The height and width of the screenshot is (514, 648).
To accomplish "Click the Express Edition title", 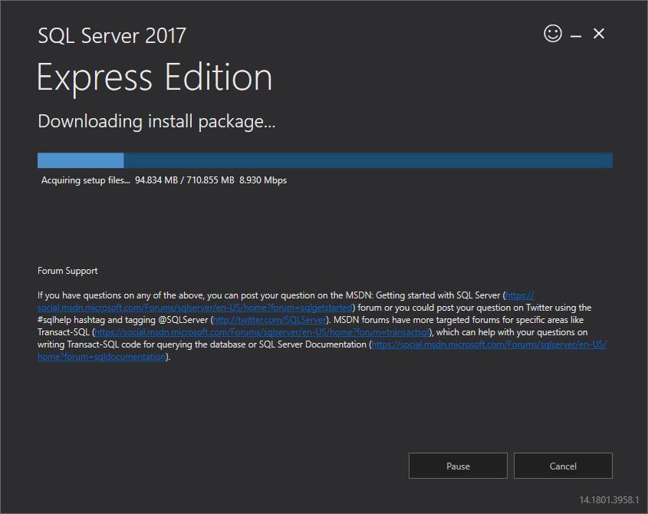I will [x=155, y=77].
